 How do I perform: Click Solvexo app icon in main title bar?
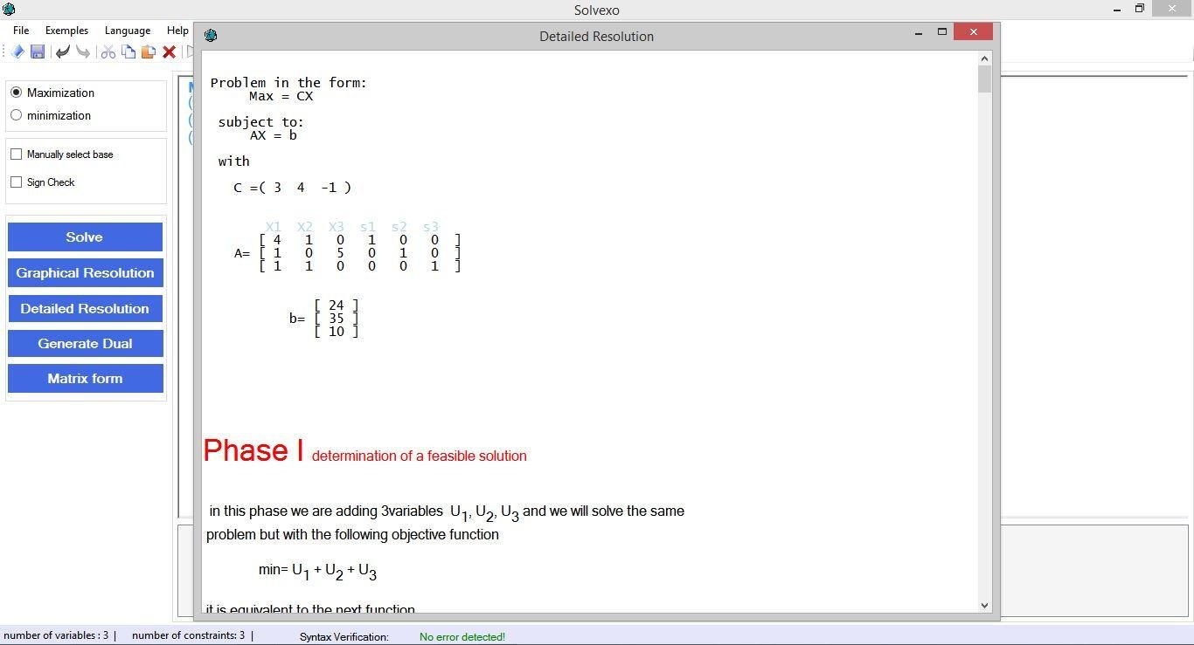9,10
